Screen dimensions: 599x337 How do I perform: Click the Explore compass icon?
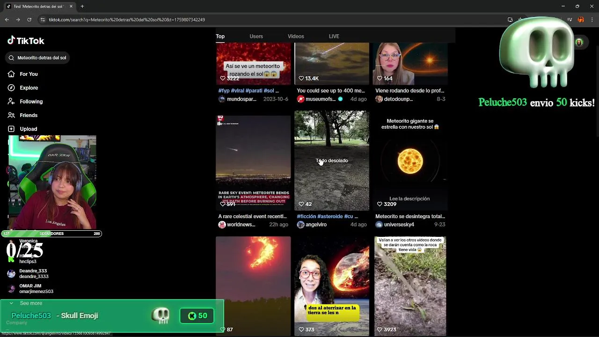[11, 88]
